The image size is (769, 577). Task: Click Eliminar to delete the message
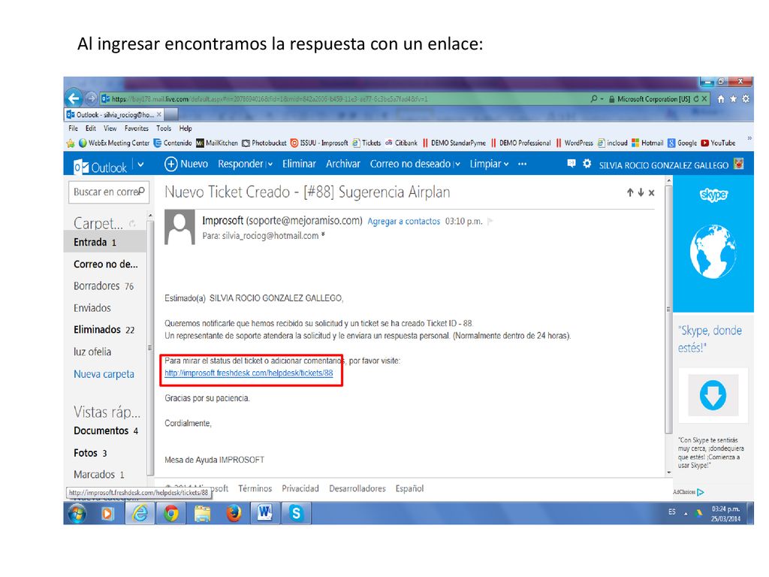[299, 164]
